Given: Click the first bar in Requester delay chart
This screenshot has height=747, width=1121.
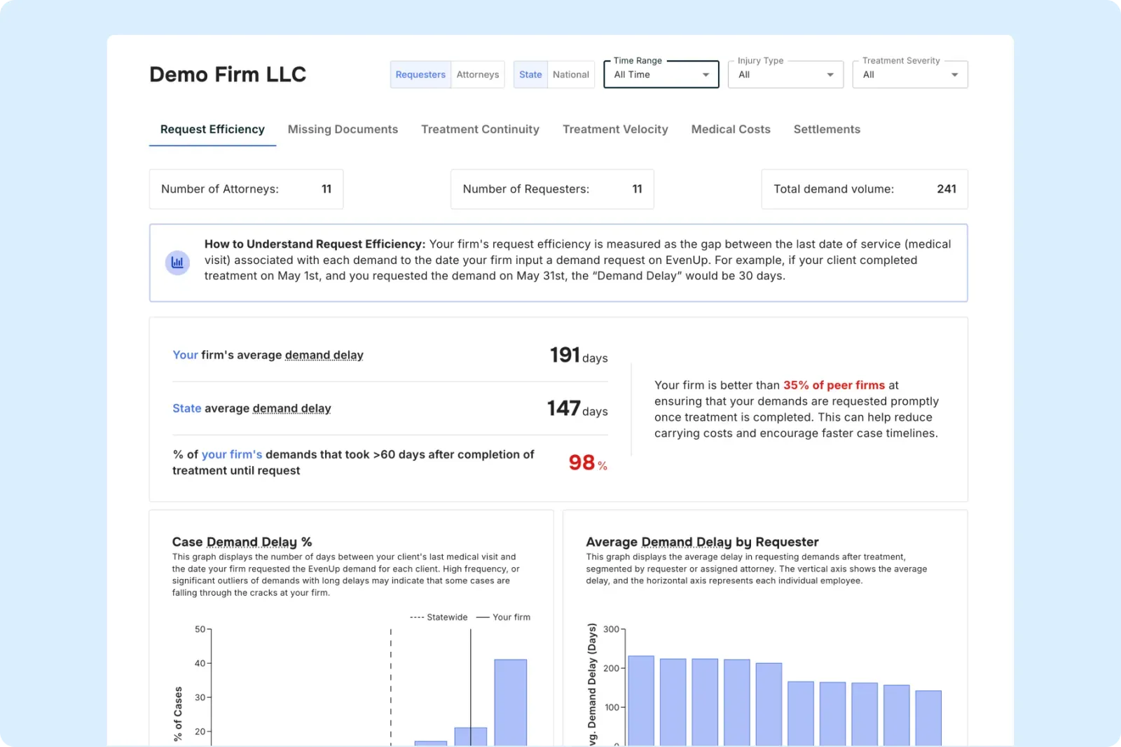Looking at the screenshot, I should point(640,699).
